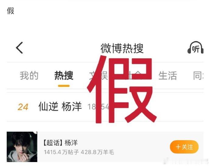Viewport: 210px width, 166px height.
Task: Click the gray heat count beside 仙逆 杨洋
Action: (98, 107)
